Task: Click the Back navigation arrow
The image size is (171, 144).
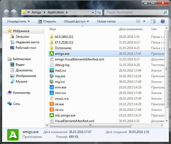Action: point(6,12)
